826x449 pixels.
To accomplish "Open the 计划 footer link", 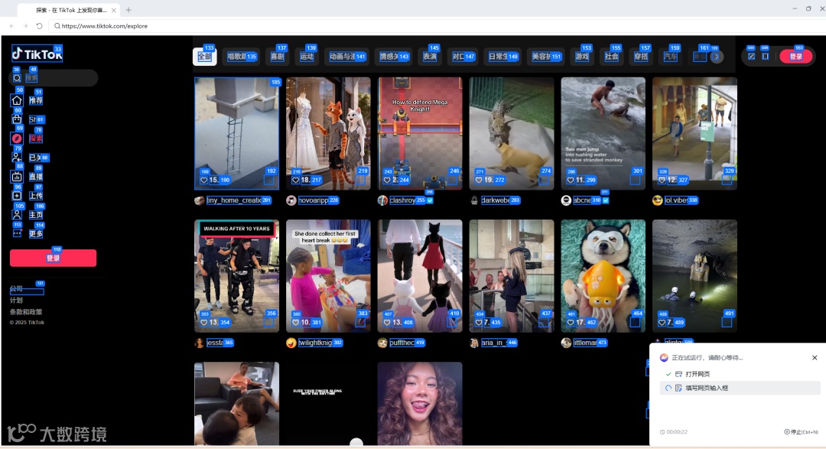I will [x=16, y=301].
